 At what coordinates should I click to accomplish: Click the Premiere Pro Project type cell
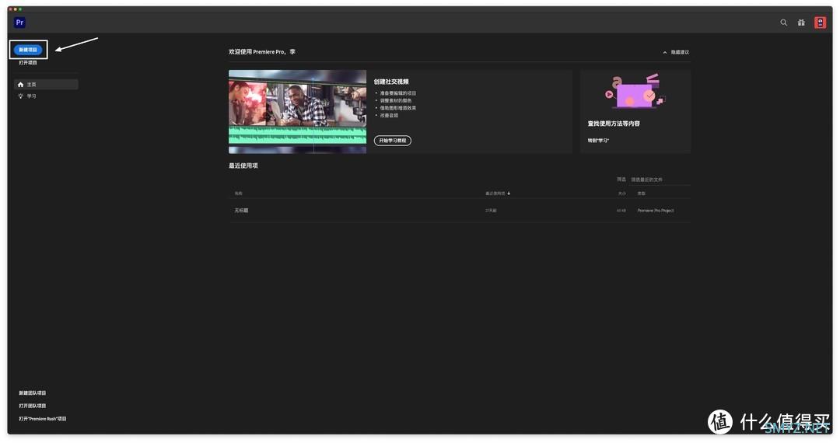coord(656,211)
